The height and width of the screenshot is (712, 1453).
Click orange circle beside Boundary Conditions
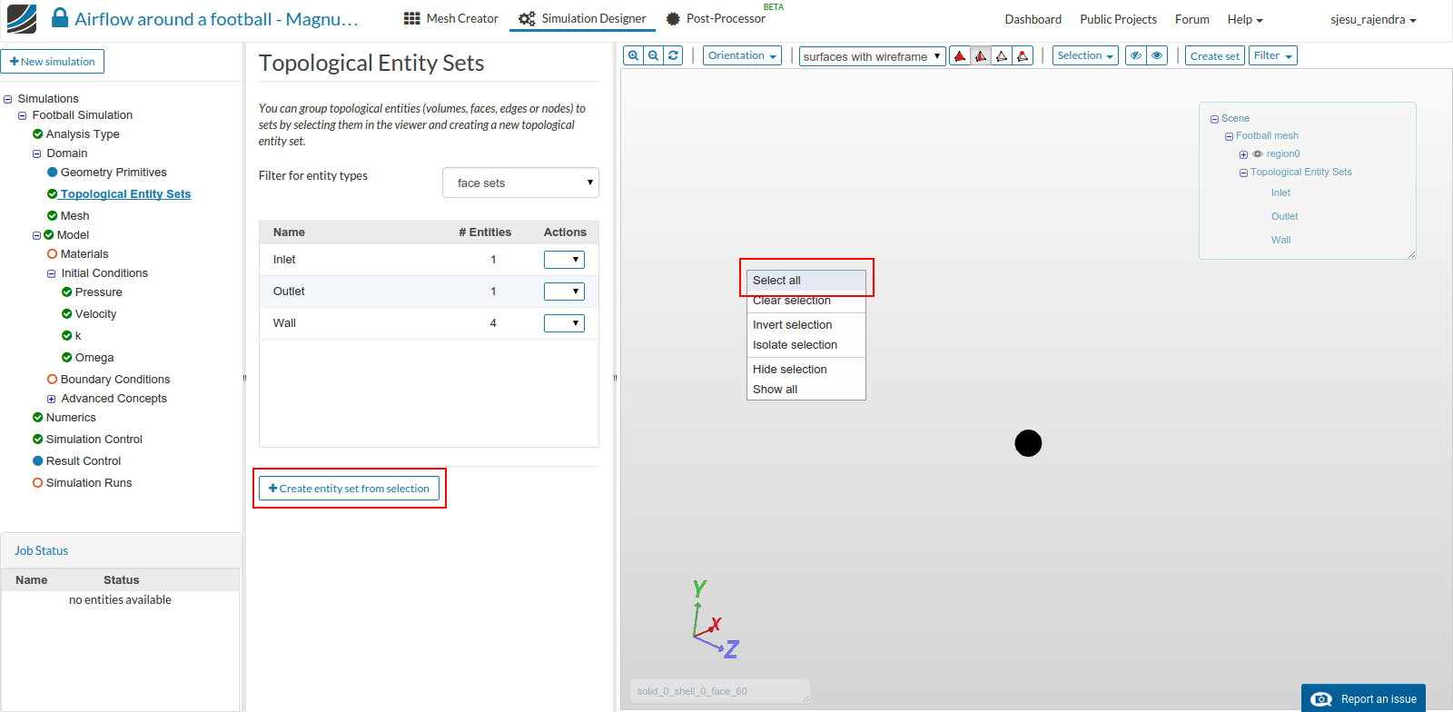coord(53,380)
